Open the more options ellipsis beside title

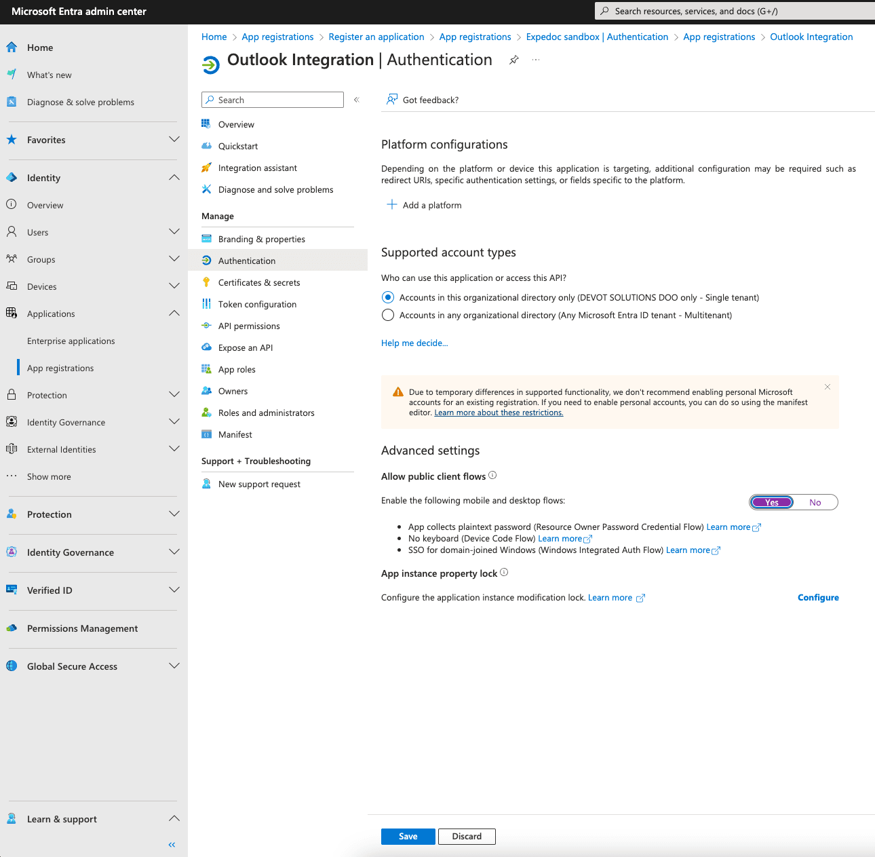(x=536, y=60)
